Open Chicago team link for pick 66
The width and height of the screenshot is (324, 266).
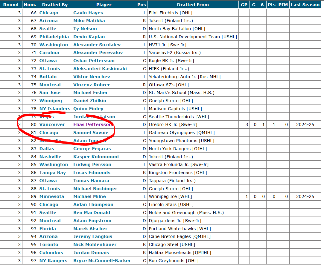coord(49,13)
